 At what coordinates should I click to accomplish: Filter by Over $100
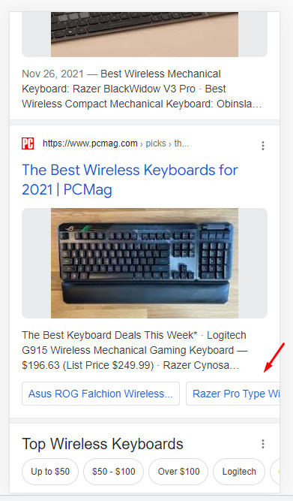(178, 472)
